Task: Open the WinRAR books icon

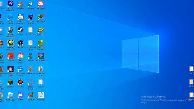Action: (x=2, y=43)
